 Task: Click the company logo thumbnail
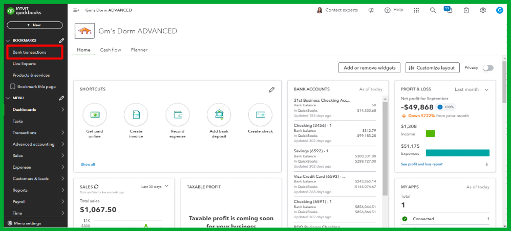(x=84, y=31)
